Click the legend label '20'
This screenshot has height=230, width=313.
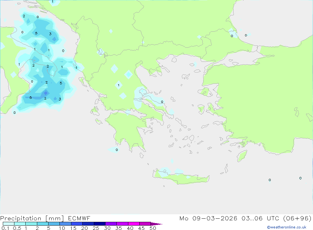click(x=85, y=228)
